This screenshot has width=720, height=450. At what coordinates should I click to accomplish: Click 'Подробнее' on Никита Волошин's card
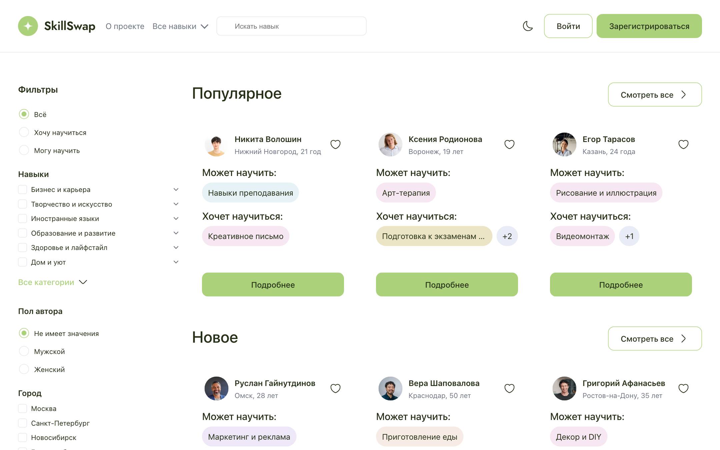point(273,285)
